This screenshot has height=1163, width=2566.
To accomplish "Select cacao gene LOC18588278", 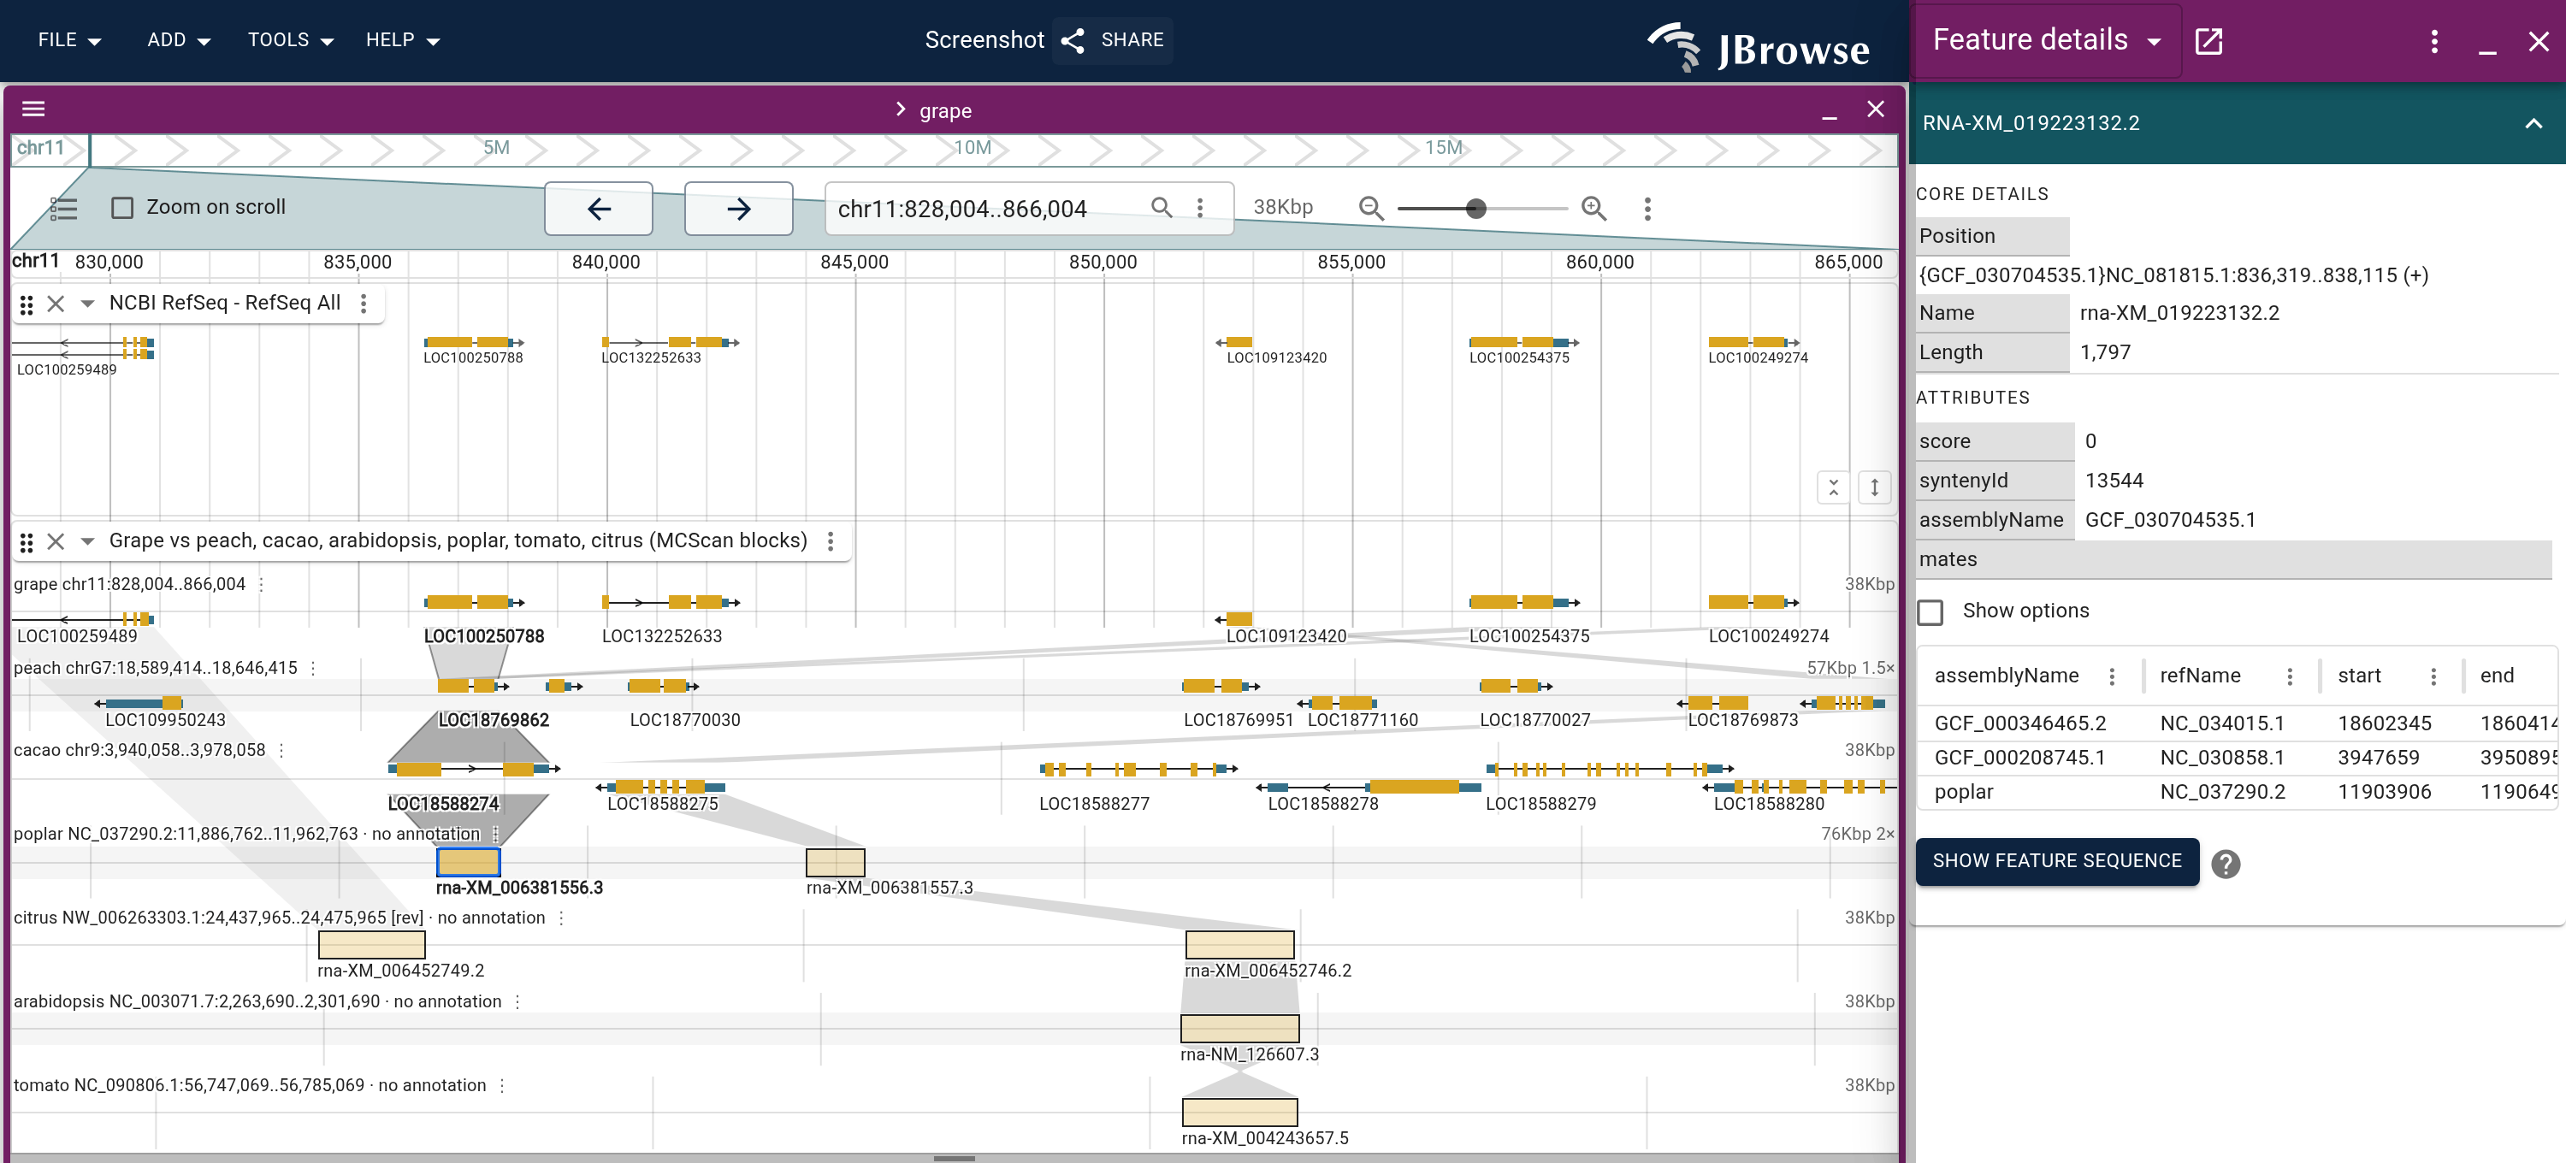I will tap(1368, 788).
